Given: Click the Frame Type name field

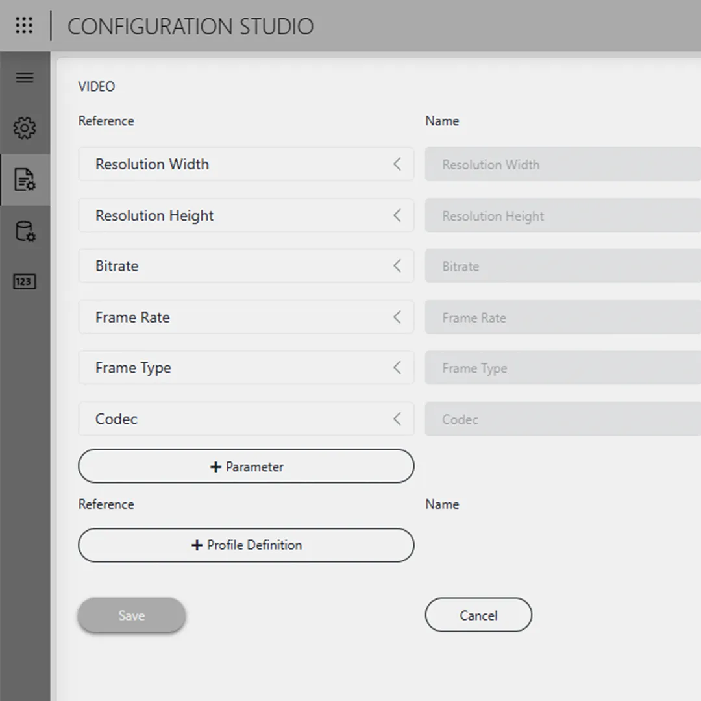Looking at the screenshot, I should point(563,367).
